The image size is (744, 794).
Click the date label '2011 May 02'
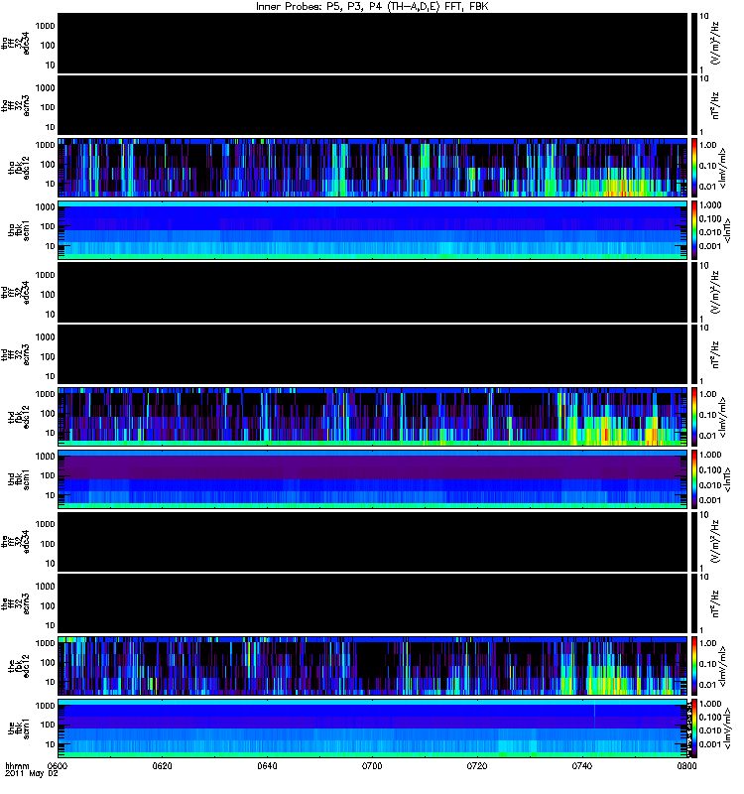pos(32,773)
